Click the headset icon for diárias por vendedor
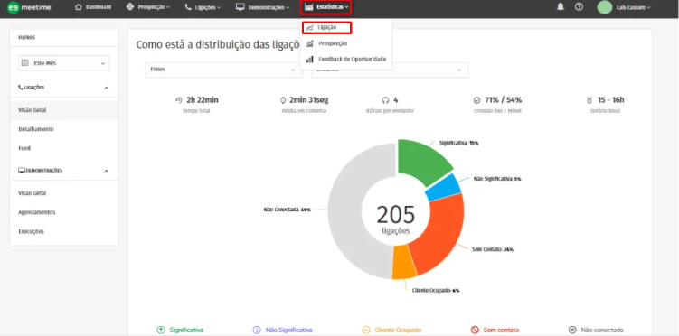This screenshot has width=679, height=336. pyautogui.click(x=385, y=100)
